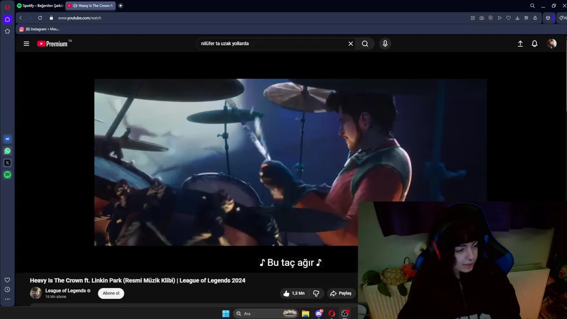
Task: Open Spotify in the Opera sidebar
Action: click(7, 175)
